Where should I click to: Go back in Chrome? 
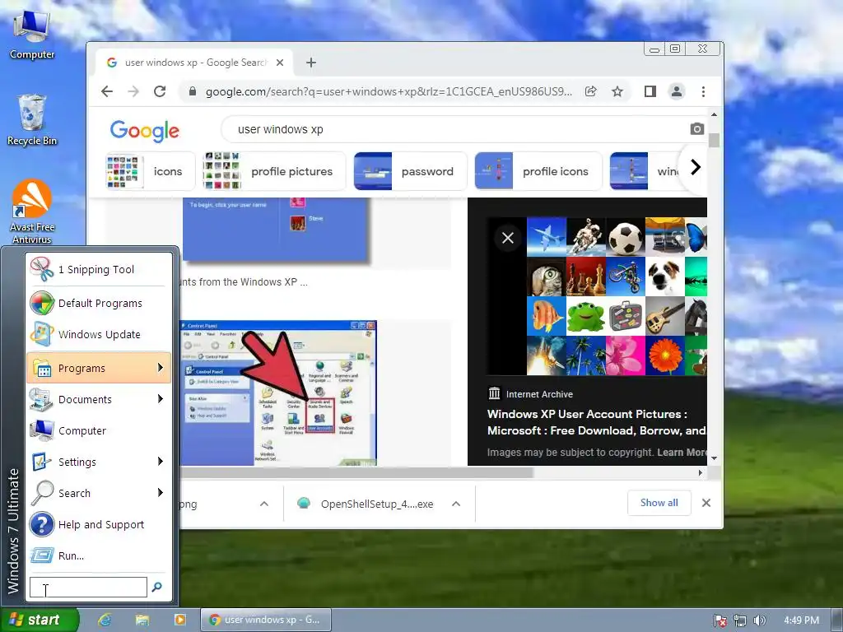pos(107,91)
